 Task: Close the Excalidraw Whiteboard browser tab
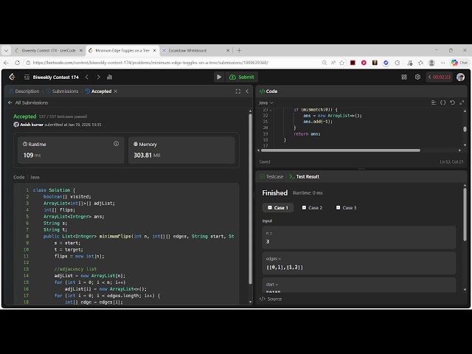pyautogui.click(x=228, y=51)
